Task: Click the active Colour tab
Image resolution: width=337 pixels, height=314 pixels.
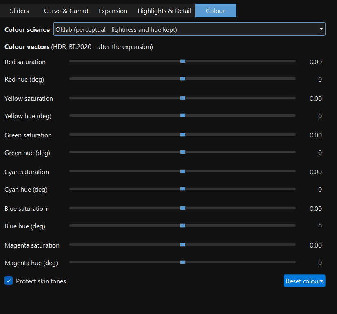Action: tap(215, 11)
